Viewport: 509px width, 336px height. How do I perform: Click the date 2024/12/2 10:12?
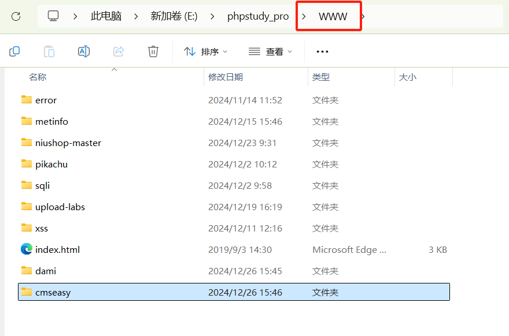click(x=242, y=165)
